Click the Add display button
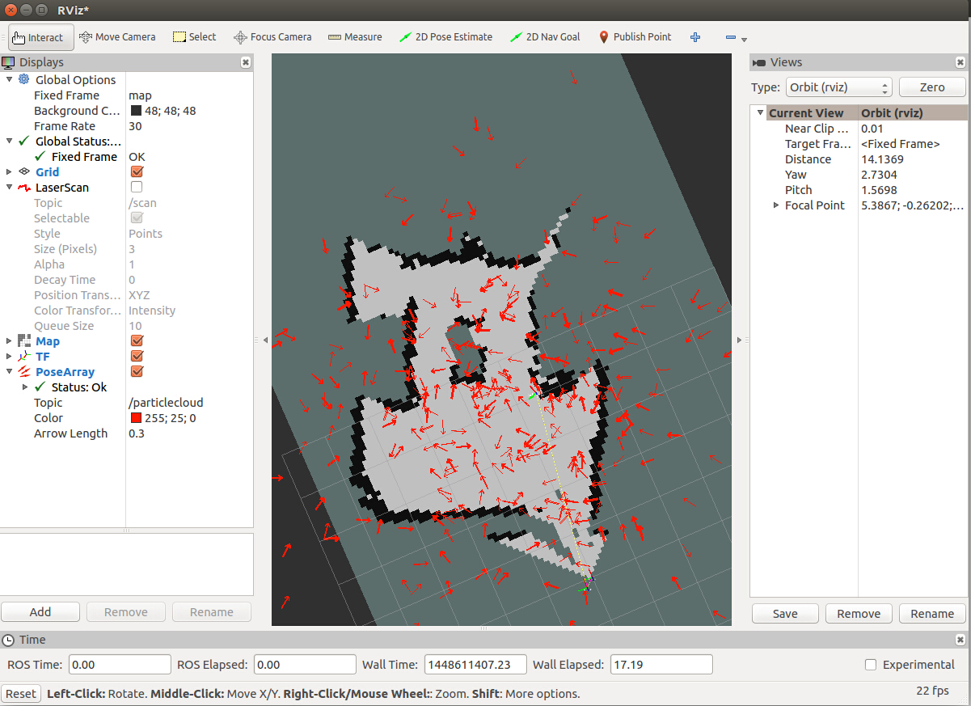The width and height of the screenshot is (971, 706). [40, 612]
